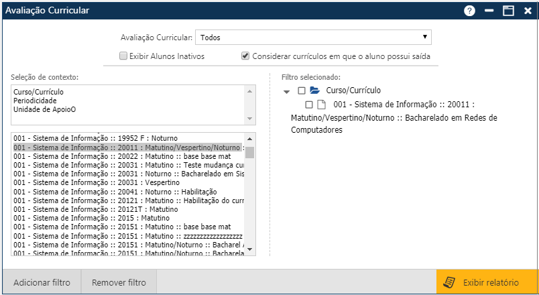Maximize the Avaliação Curricular window
Viewport: 539px width, 295px height.
pyautogui.click(x=509, y=11)
